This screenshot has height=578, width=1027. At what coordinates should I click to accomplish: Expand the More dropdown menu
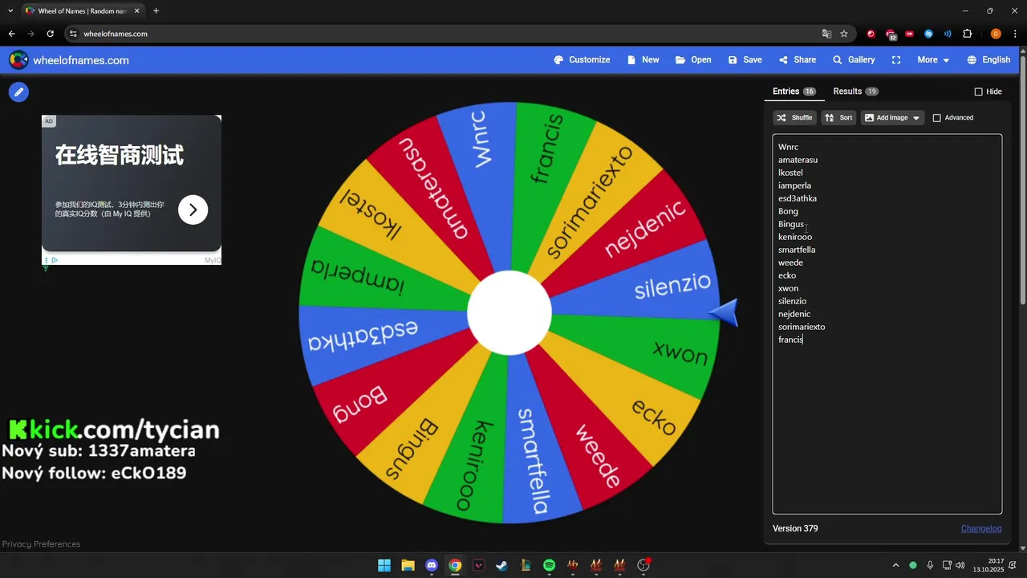pyautogui.click(x=933, y=60)
